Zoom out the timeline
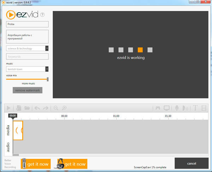This screenshot has width=212, height=172. pos(56,108)
